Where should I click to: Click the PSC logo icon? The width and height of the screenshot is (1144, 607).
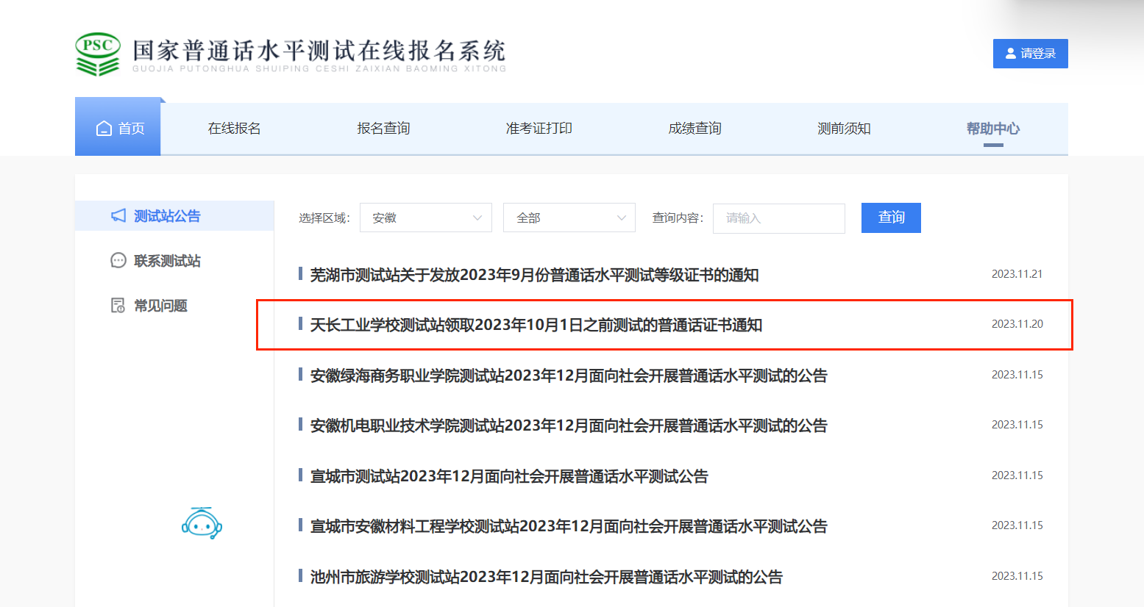click(x=98, y=54)
